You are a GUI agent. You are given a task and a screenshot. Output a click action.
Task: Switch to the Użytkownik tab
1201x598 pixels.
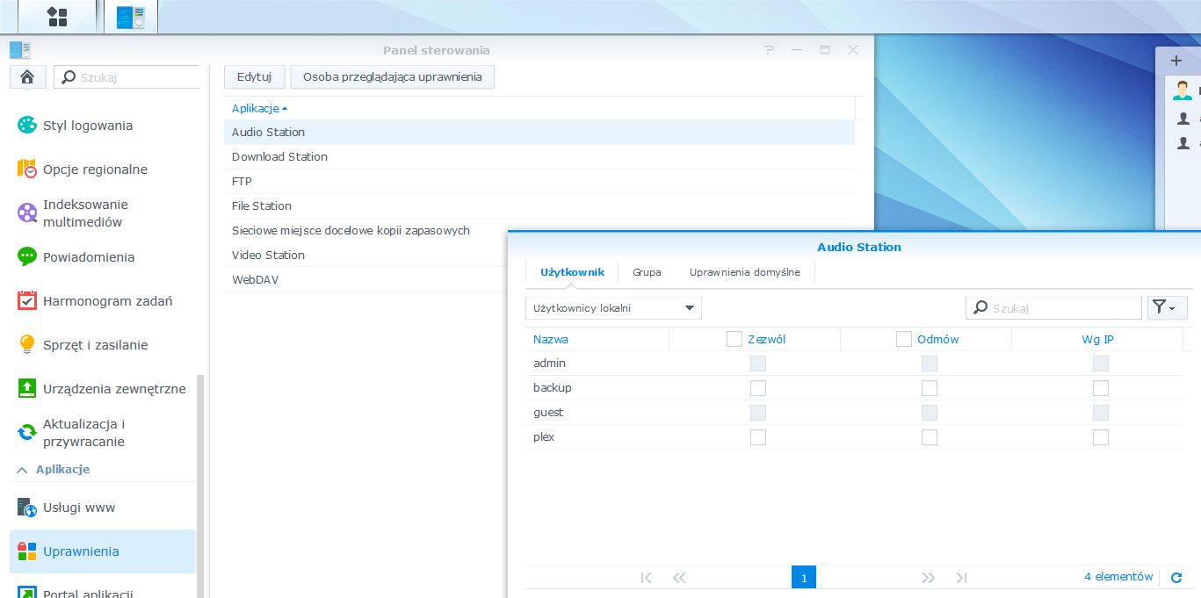[572, 272]
